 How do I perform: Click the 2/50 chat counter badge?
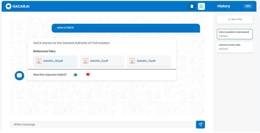[x=248, y=6]
